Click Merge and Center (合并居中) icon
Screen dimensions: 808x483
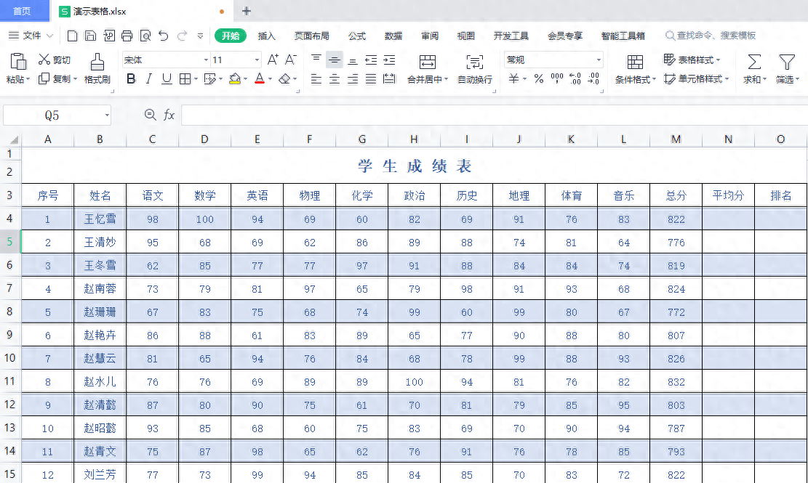427,62
